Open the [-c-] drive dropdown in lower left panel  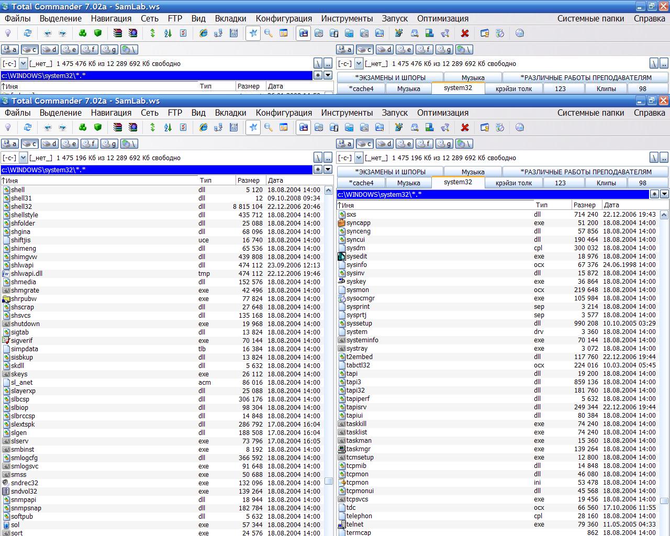[x=23, y=158]
